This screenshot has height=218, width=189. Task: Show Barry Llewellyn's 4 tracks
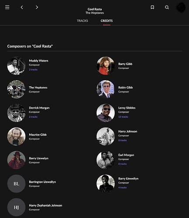tap(122, 187)
